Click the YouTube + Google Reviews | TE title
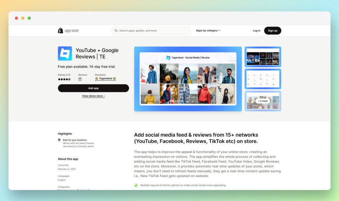This screenshot has width=339, height=201. point(97,54)
